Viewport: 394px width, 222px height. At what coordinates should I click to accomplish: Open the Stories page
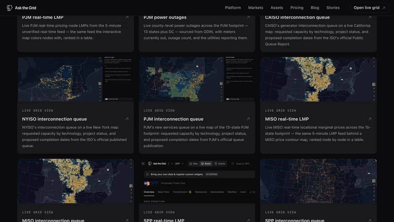tap(333, 8)
